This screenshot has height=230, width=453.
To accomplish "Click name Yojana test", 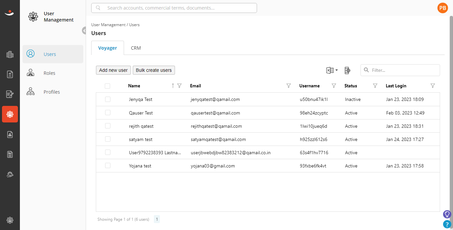I will tap(140, 166).
